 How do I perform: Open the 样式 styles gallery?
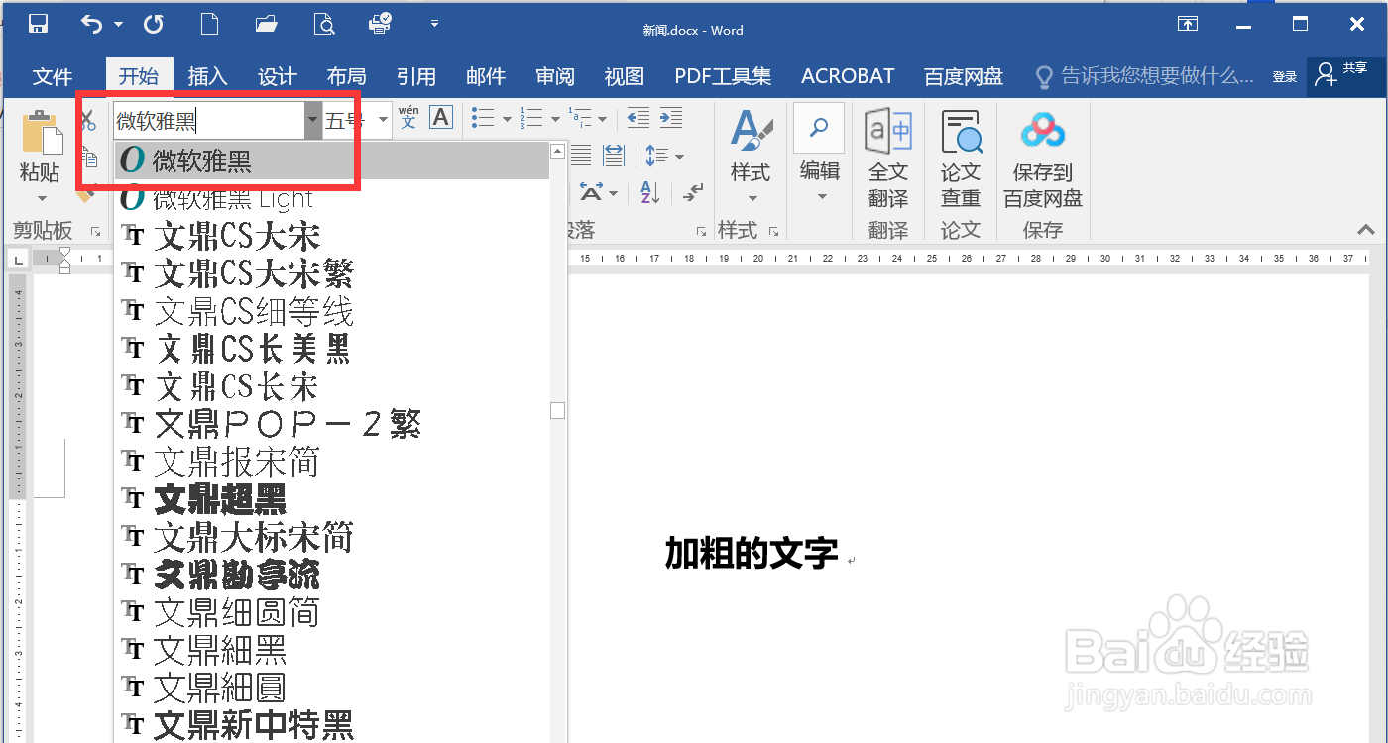coord(750,157)
